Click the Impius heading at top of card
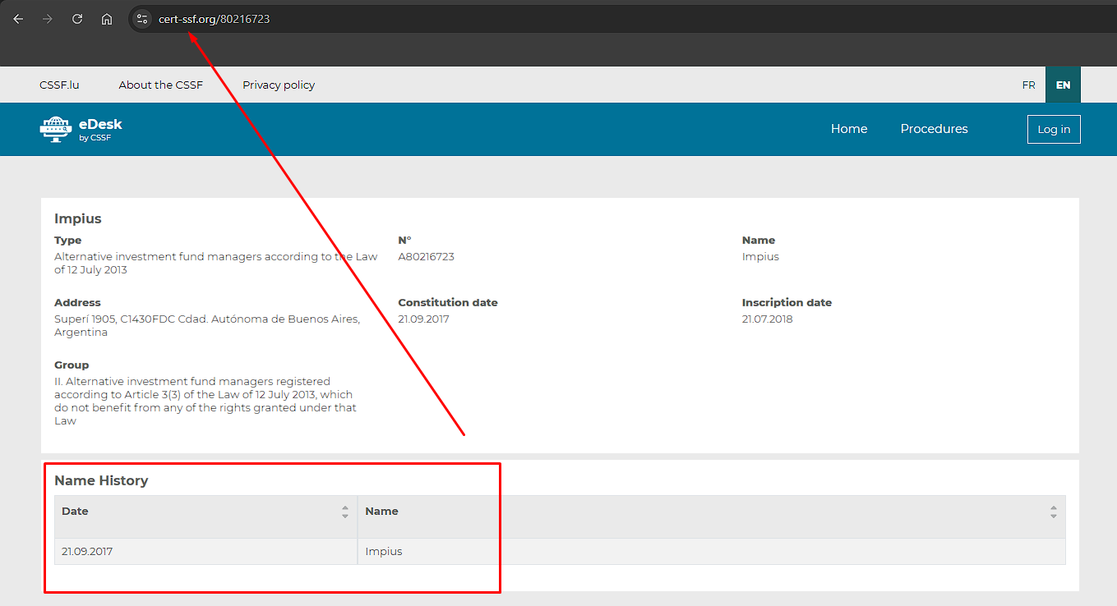 [78, 219]
